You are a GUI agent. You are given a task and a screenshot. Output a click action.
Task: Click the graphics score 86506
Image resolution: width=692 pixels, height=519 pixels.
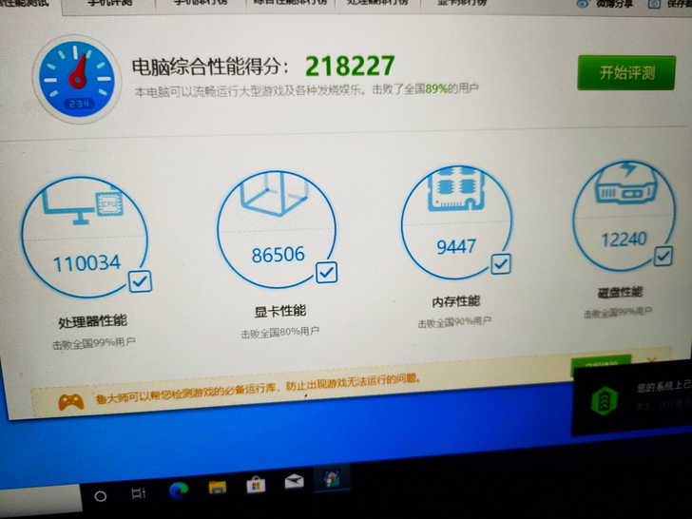(278, 255)
